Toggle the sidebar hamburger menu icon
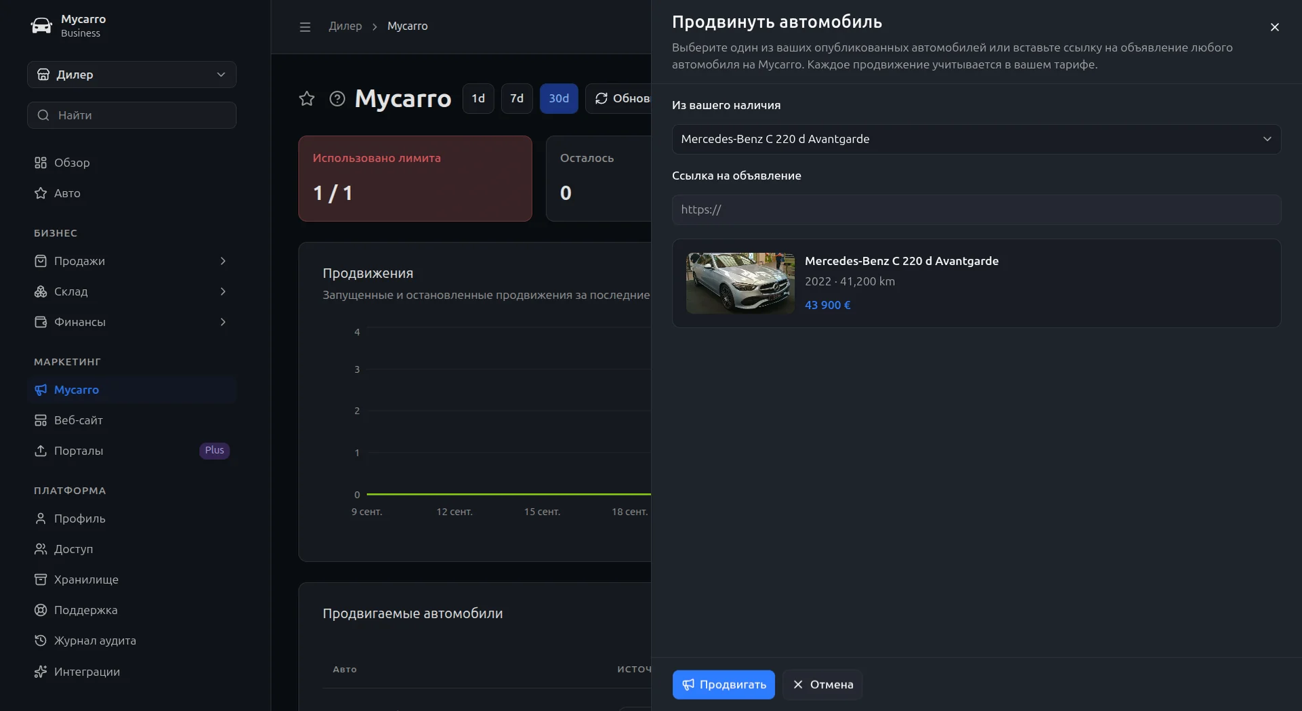This screenshot has height=711, width=1302. pos(305,26)
